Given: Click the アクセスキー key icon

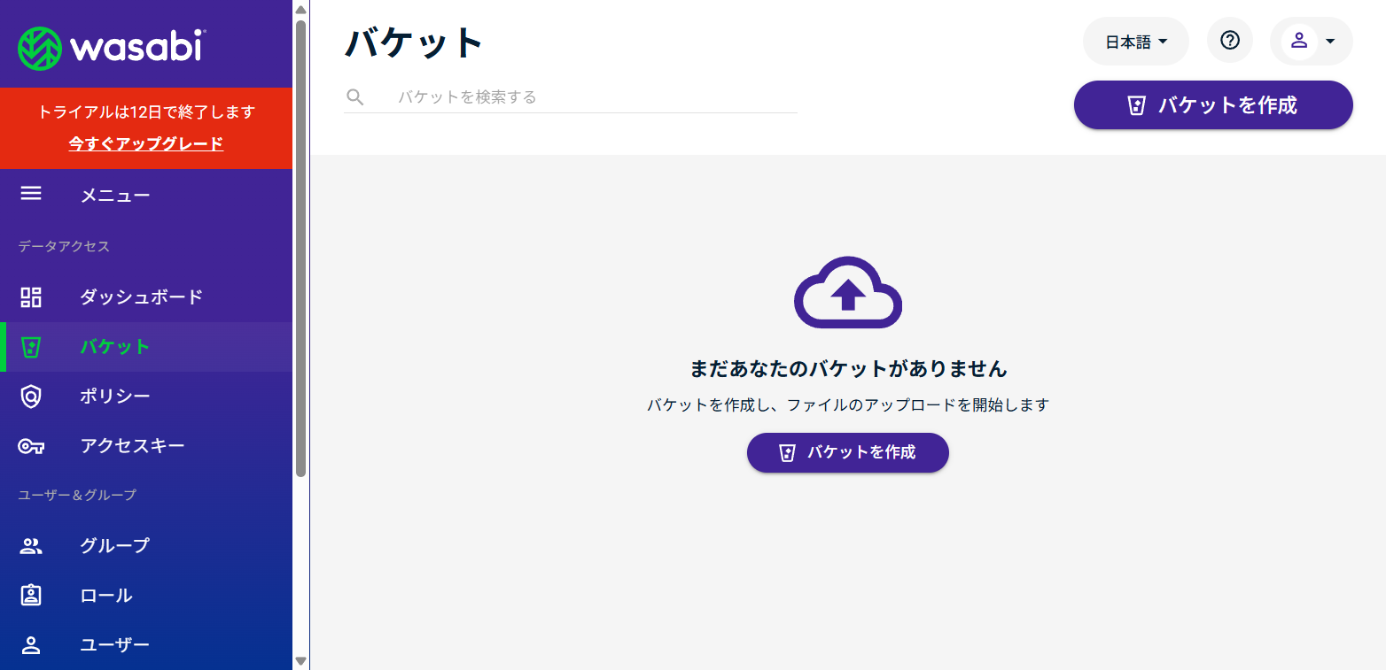Looking at the screenshot, I should (x=31, y=446).
